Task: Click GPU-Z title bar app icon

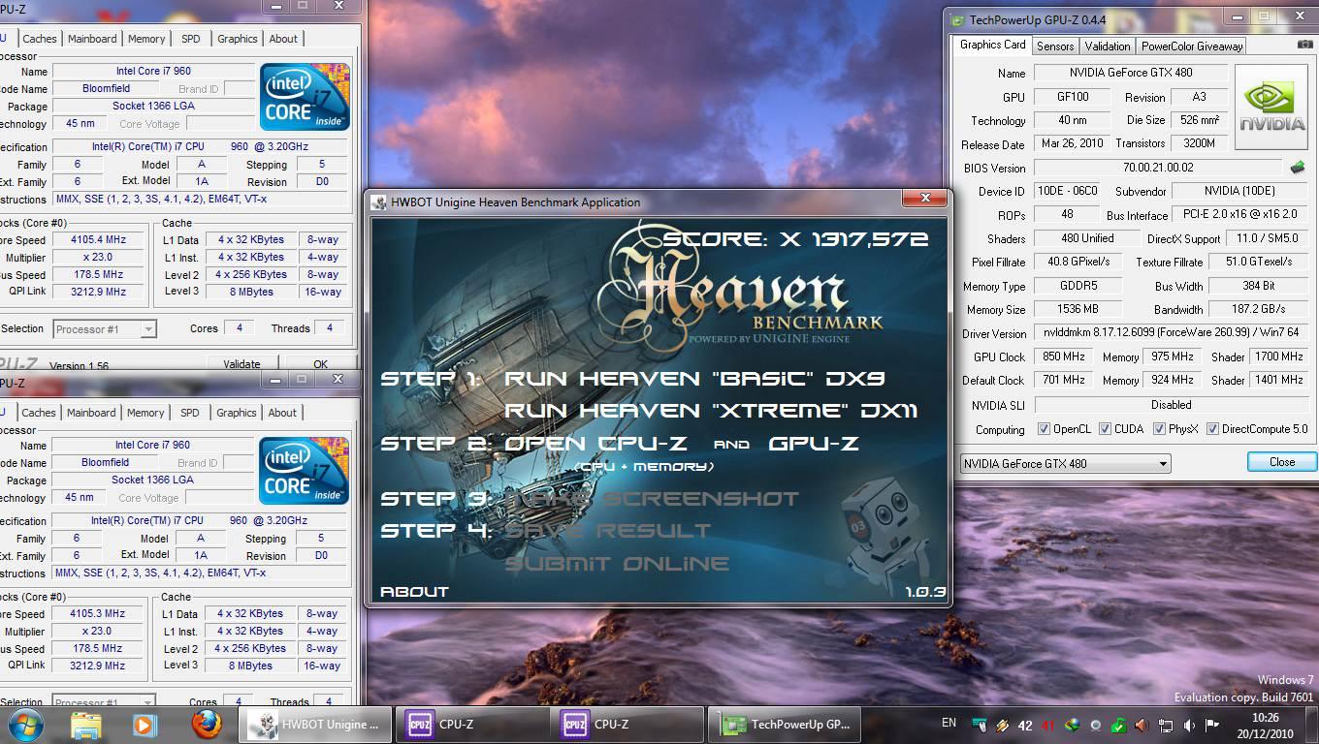Action: tap(958, 18)
